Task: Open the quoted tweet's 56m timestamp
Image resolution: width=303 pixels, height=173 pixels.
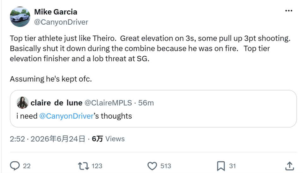Action: [146, 103]
